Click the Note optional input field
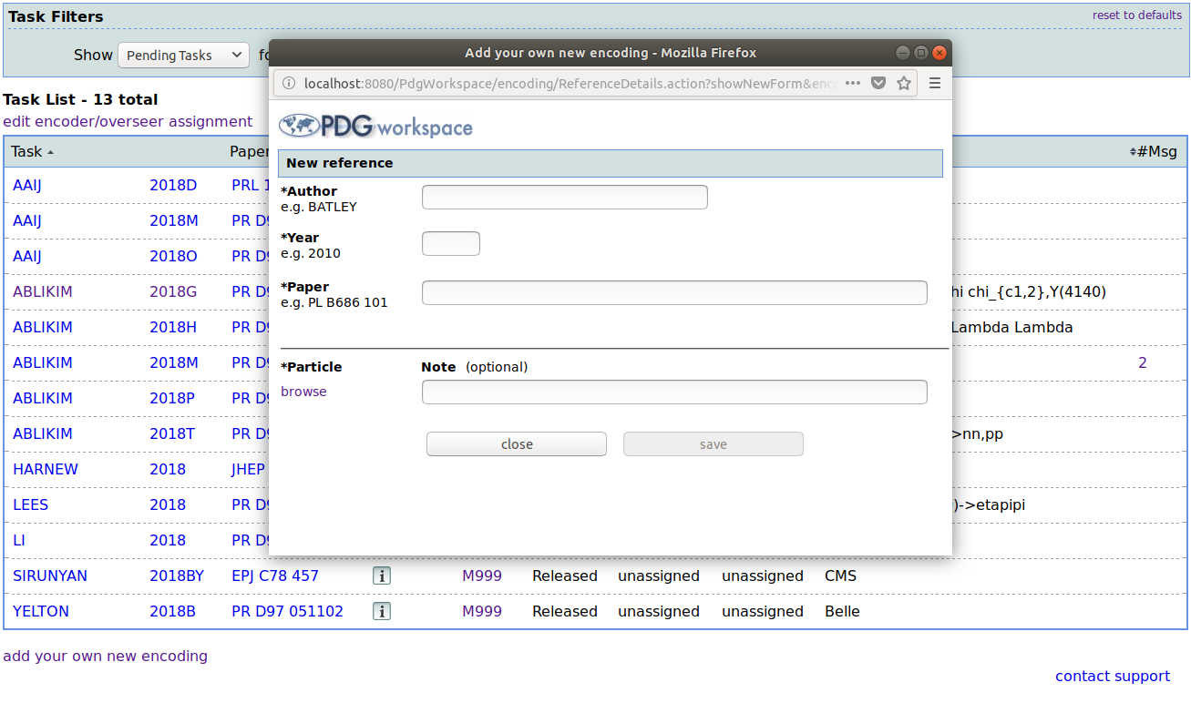Viewport: 1191px width, 703px height. tap(674, 392)
